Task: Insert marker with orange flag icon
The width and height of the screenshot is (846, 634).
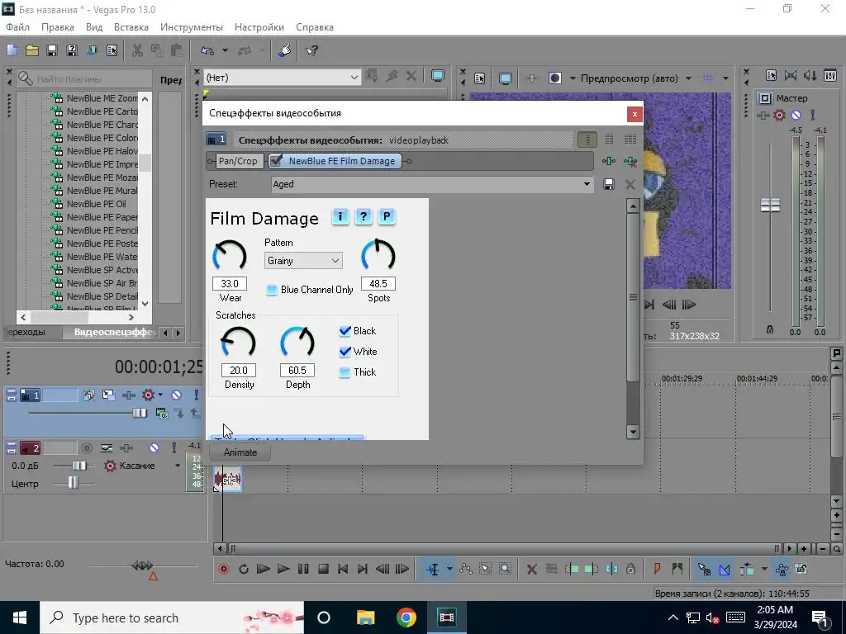Action: pos(657,569)
